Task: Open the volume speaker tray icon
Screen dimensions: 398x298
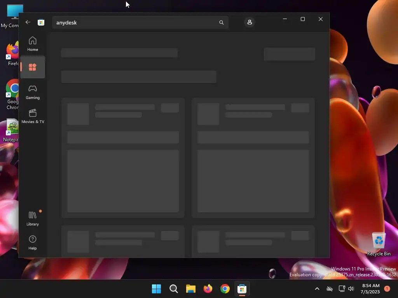Action: tap(351, 289)
